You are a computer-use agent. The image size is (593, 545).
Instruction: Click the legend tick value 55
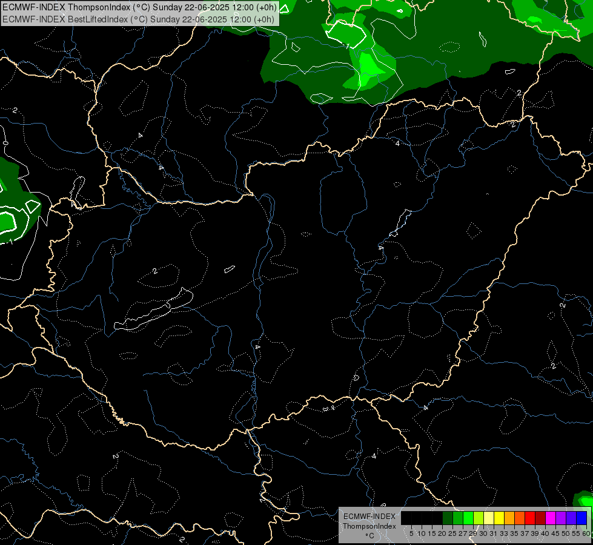coord(576,533)
